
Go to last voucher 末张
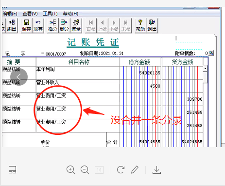tap(126, 26)
